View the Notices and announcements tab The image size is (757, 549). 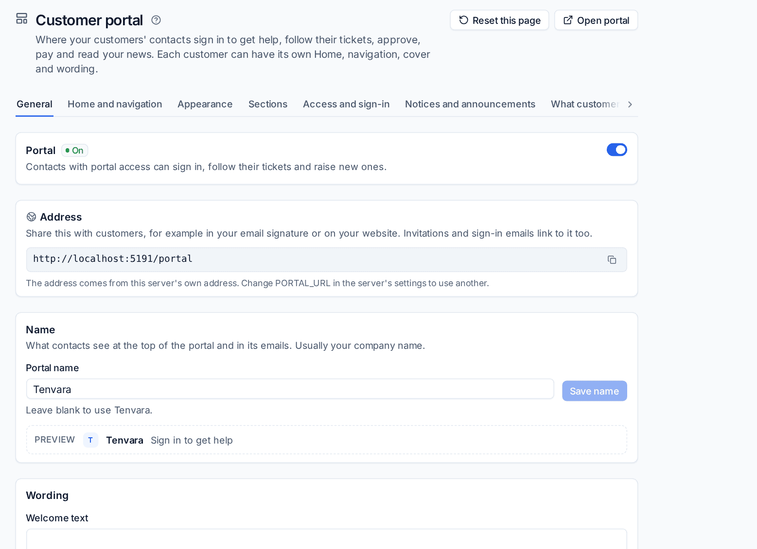pos(470,104)
